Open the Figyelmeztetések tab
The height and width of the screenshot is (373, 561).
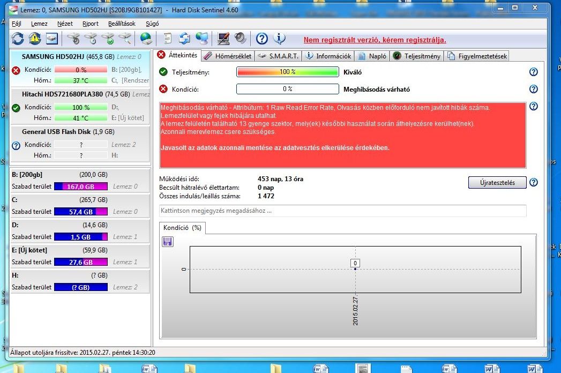click(x=476, y=56)
